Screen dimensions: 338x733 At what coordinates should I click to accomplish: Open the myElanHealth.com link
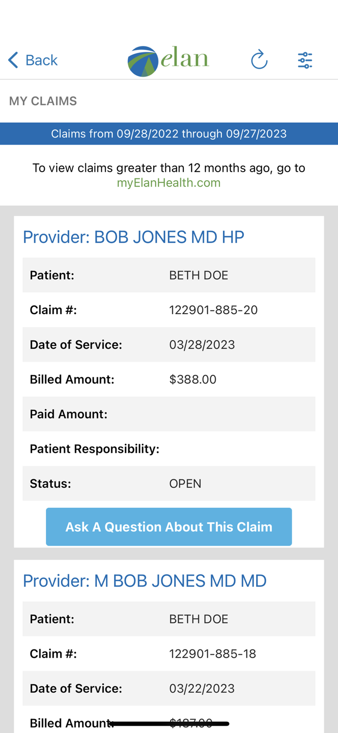tap(168, 182)
